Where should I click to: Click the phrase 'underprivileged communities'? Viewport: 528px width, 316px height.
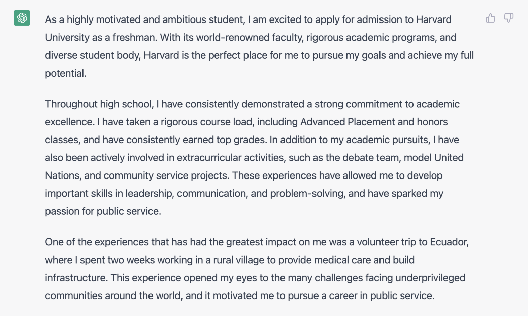pos(430,278)
